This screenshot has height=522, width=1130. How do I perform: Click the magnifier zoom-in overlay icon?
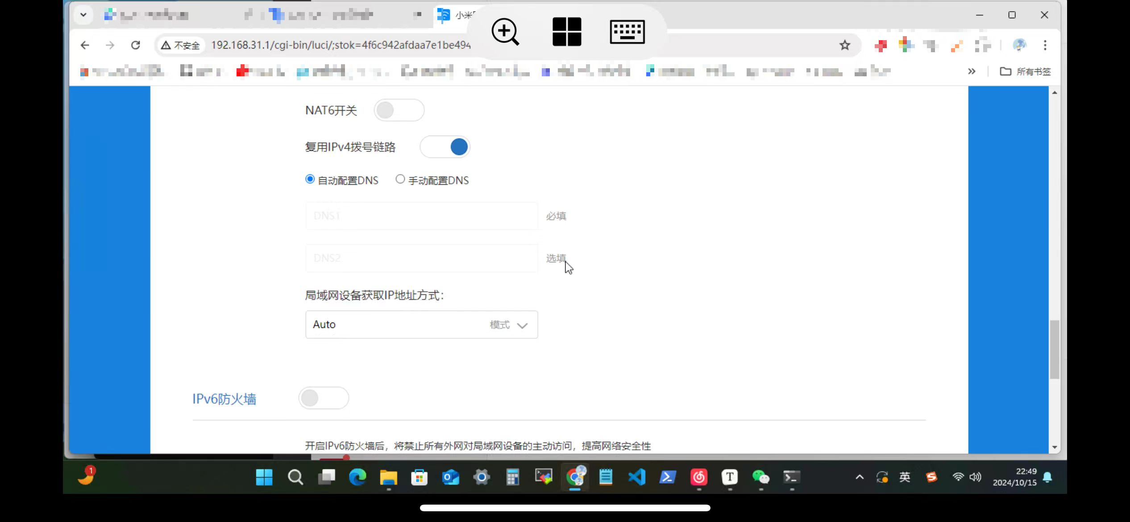point(505,32)
